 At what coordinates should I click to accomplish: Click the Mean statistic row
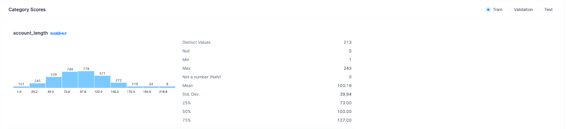coord(267,86)
